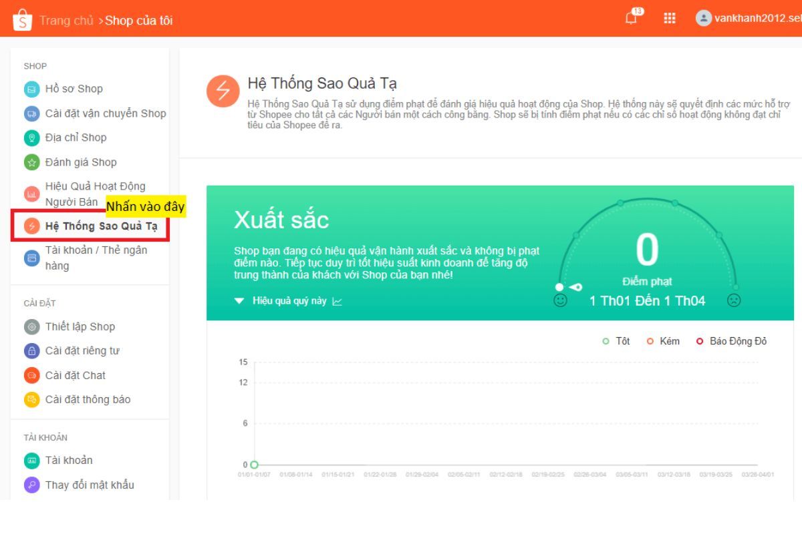Toggle the Kém legend marker
The height and width of the screenshot is (534, 802).
point(650,341)
